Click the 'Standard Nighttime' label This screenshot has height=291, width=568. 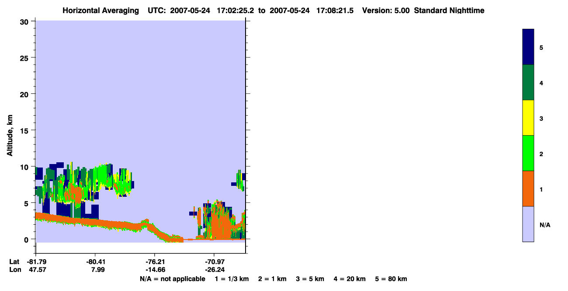449,10
